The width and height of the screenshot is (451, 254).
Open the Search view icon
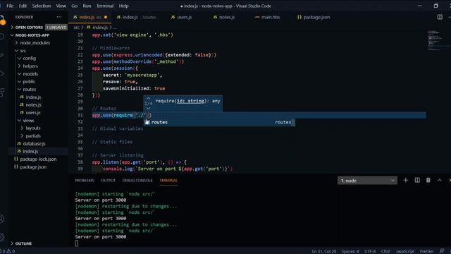click(x=2, y=36)
